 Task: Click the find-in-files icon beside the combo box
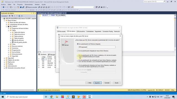[x=72, y=7]
